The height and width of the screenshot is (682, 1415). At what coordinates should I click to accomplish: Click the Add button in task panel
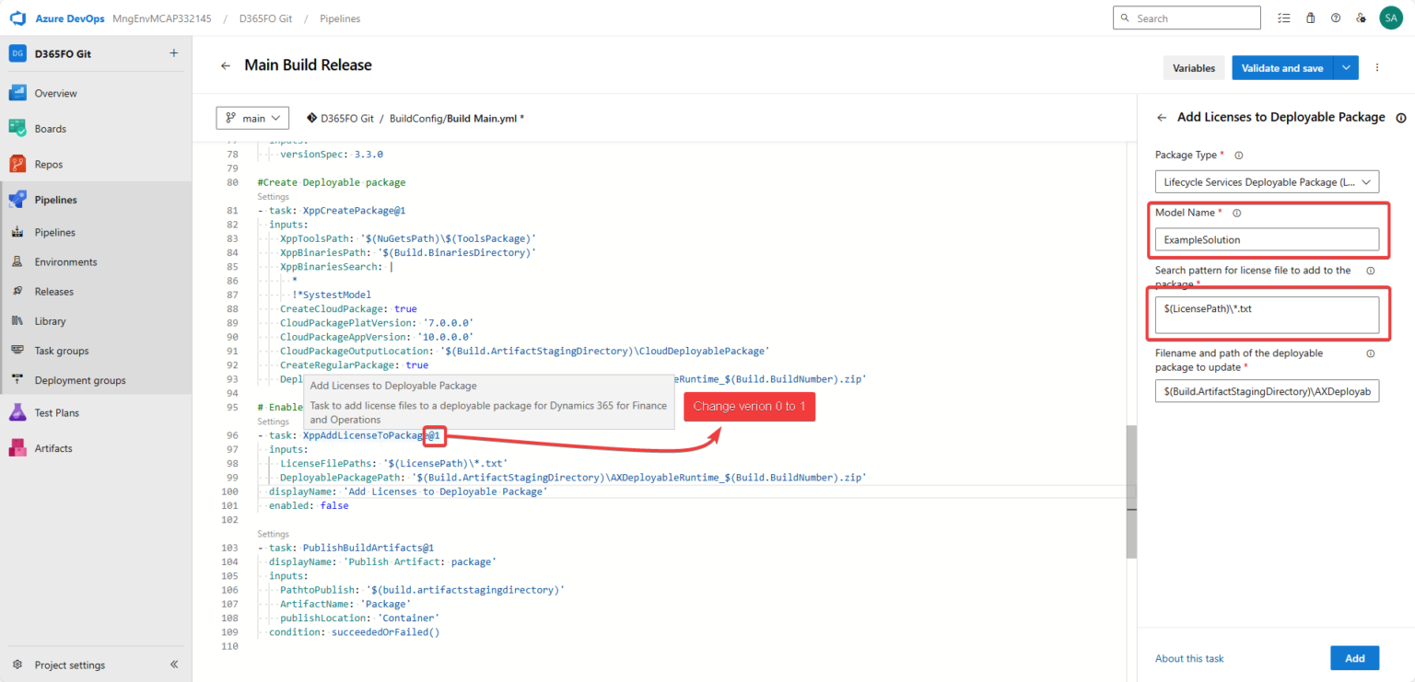coord(1354,658)
